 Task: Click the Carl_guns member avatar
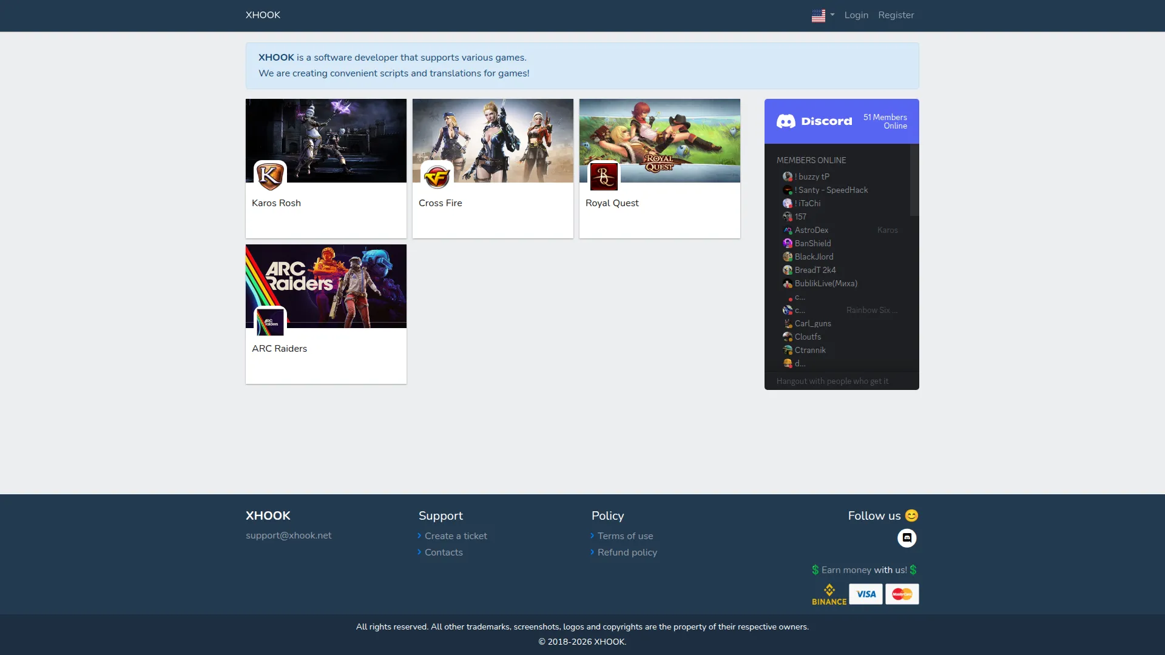point(788,323)
